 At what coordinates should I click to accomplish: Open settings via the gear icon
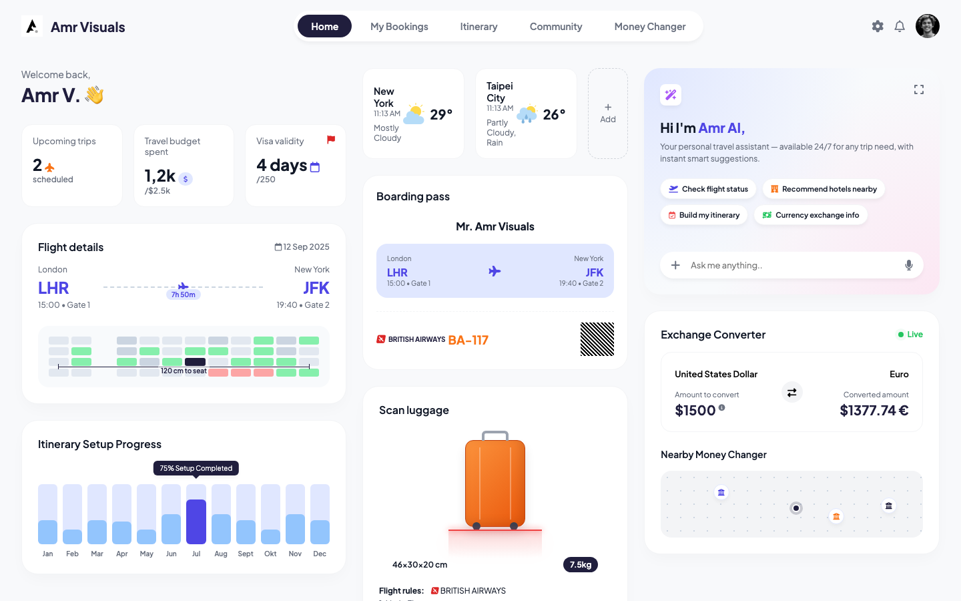point(878,26)
